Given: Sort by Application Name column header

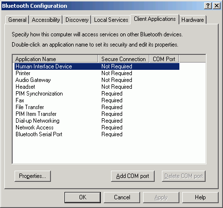Looking at the screenshot, I should [55, 59].
